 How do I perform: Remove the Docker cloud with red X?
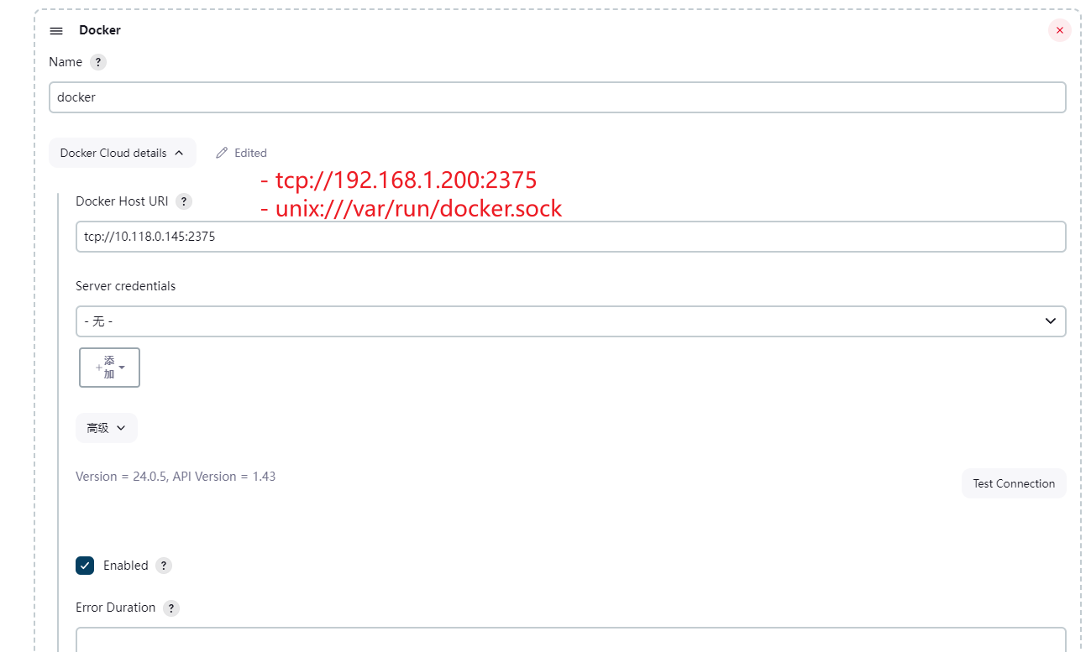coord(1059,30)
